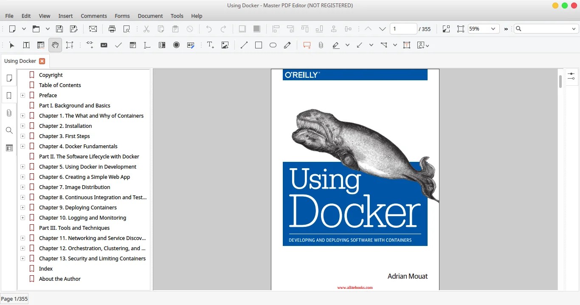Print the Using Docker document
Screen dimensions: 580x305
pos(112,29)
